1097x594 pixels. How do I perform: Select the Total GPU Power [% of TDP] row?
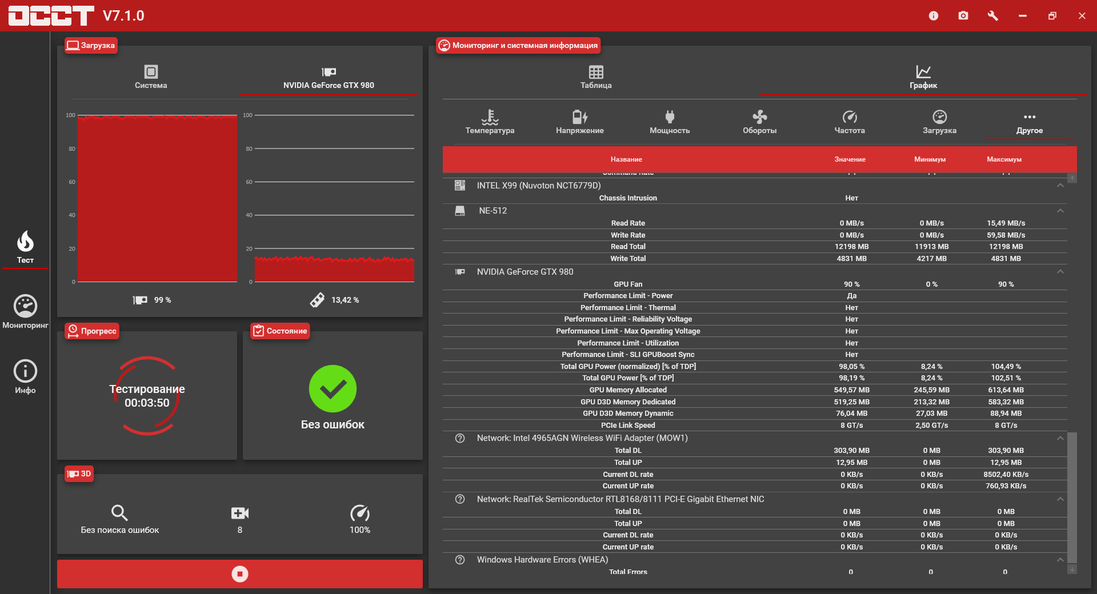[x=755, y=378]
